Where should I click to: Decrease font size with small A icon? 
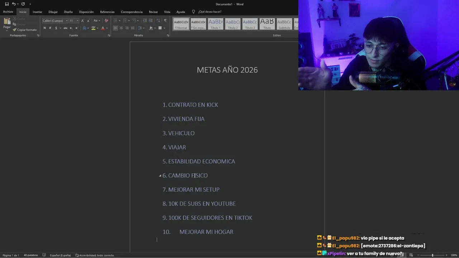click(88, 20)
